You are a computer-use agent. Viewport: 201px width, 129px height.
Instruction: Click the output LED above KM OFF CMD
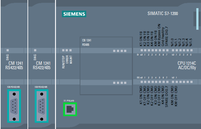pyautogui.click(x=177, y=82)
